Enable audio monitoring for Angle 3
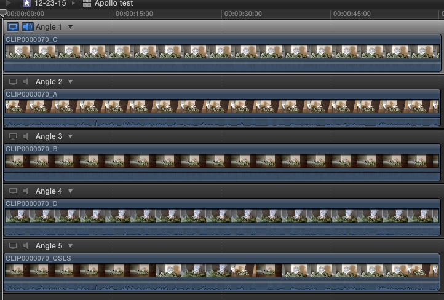This screenshot has width=444, height=300. click(26, 136)
